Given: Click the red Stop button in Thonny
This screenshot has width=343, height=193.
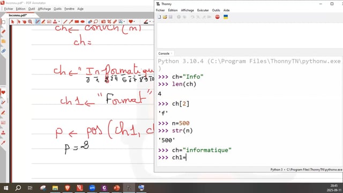Looking at the screenshot, I should (217, 17).
